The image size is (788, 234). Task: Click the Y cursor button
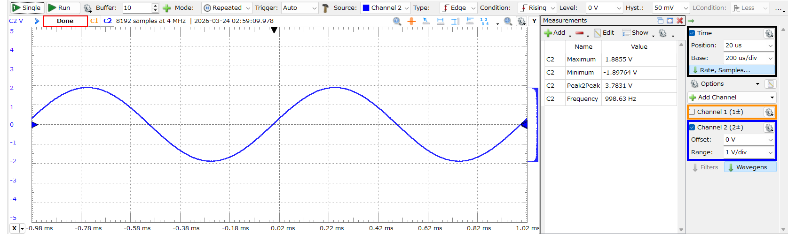(534, 21)
